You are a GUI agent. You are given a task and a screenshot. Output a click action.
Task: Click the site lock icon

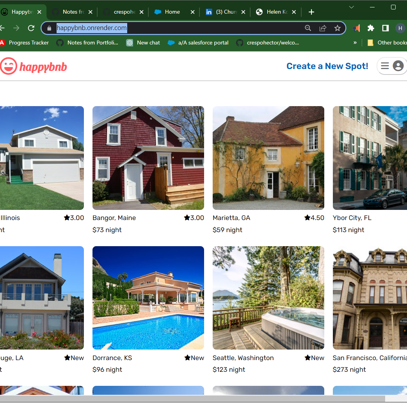[x=49, y=28]
